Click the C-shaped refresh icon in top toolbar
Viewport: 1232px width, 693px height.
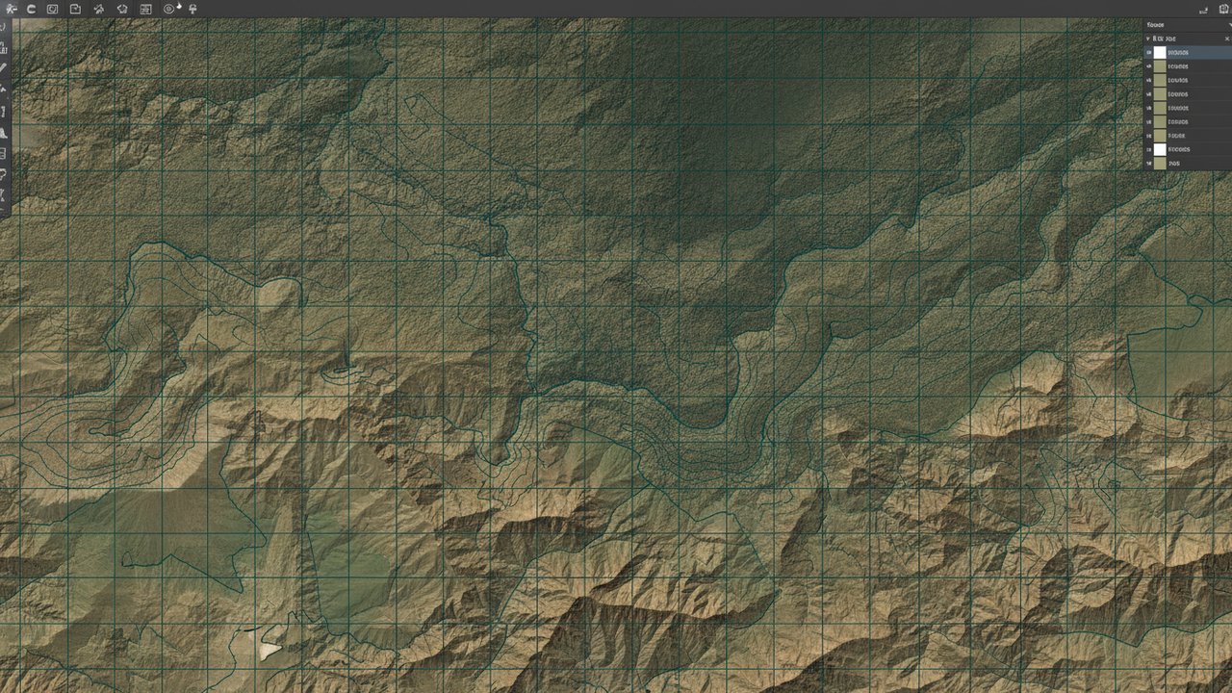pyautogui.click(x=31, y=9)
